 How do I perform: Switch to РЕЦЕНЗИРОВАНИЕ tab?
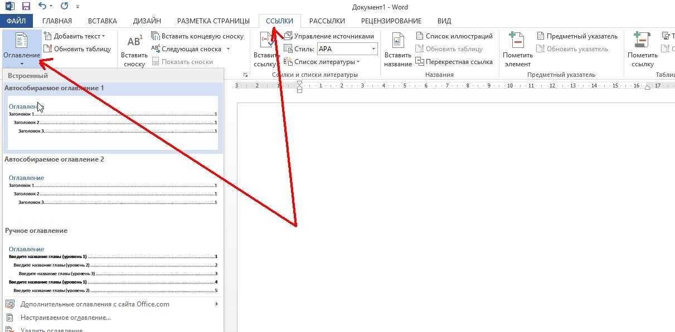[x=391, y=21]
